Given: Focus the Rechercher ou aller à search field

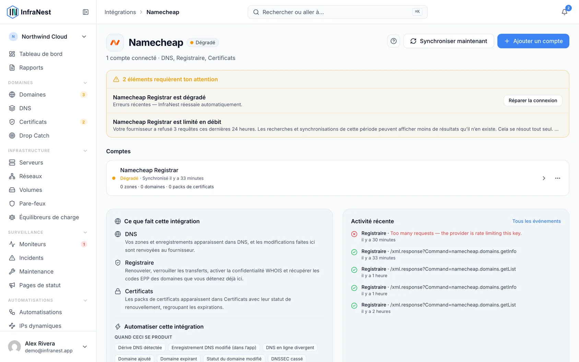Looking at the screenshot, I should click(x=338, y=12).
